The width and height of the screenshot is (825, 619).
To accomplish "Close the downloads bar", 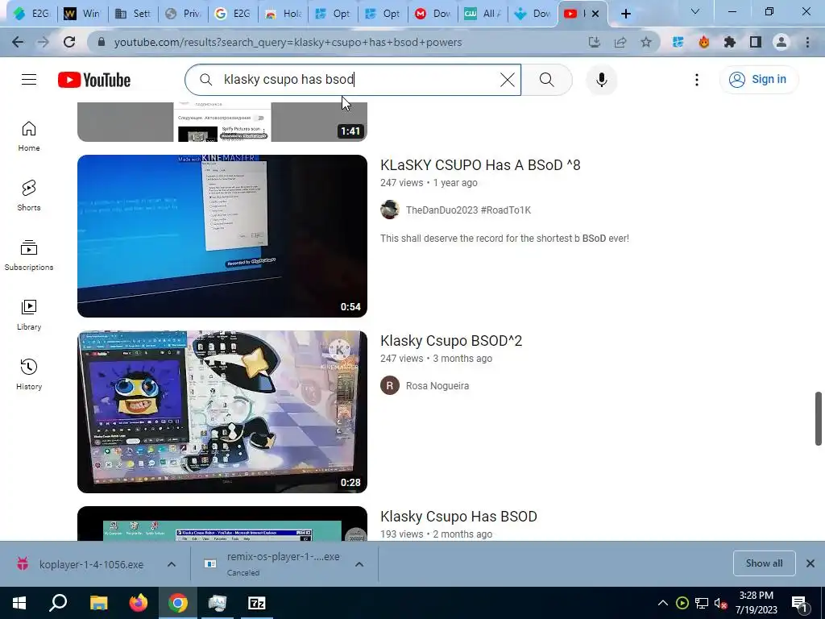I will (810, 563).
